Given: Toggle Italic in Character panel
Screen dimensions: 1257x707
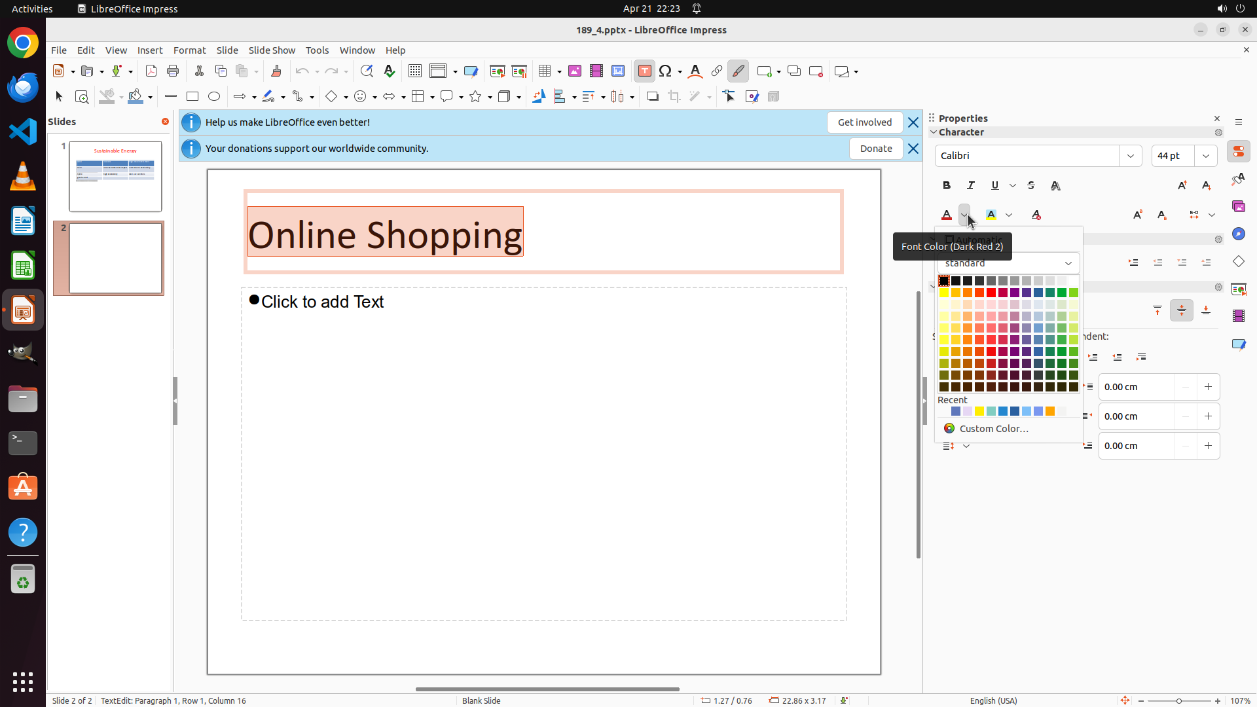Looking at the screenshot, I should point(971,186).
